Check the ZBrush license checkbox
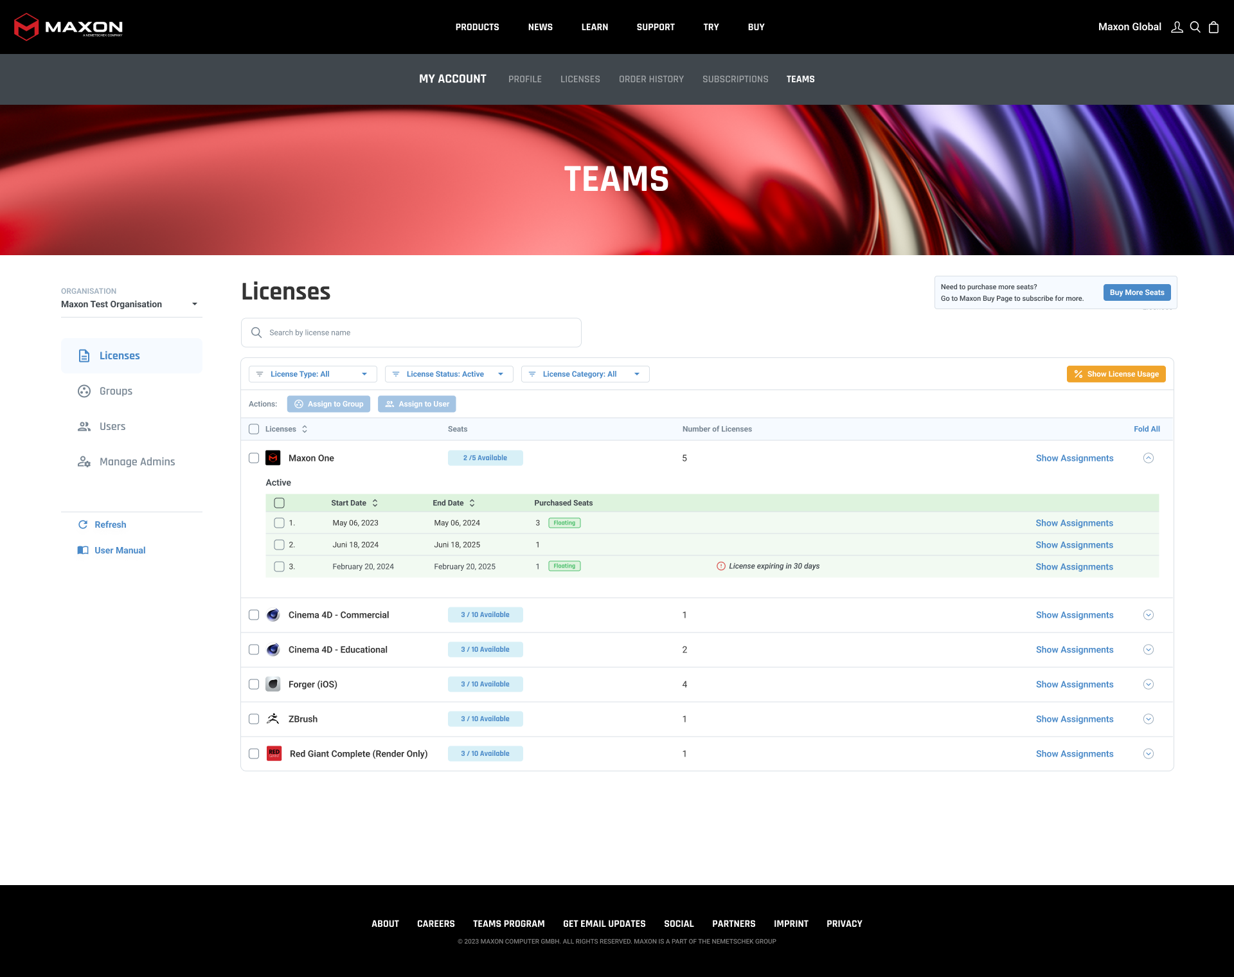Screen dimensions: 1234x977 point(254,719)
